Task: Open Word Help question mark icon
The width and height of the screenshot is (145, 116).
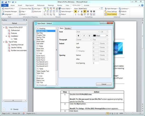Action: pyautogui.click(x=142, y=5)
